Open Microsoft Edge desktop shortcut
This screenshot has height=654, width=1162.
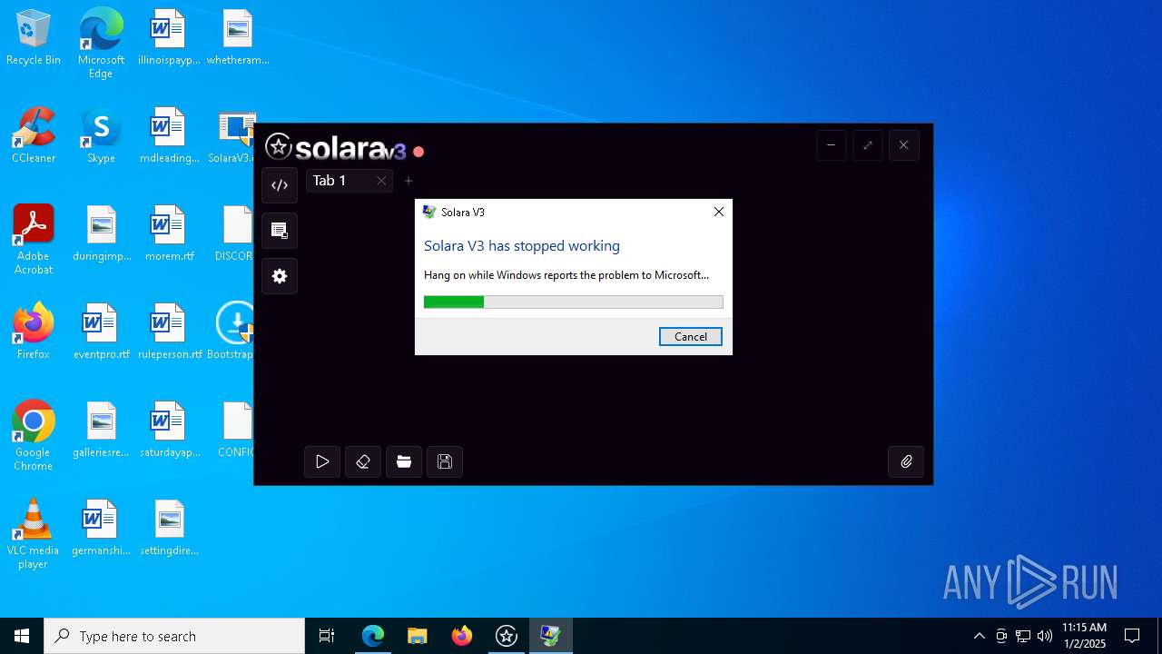(x=101, y=44)
